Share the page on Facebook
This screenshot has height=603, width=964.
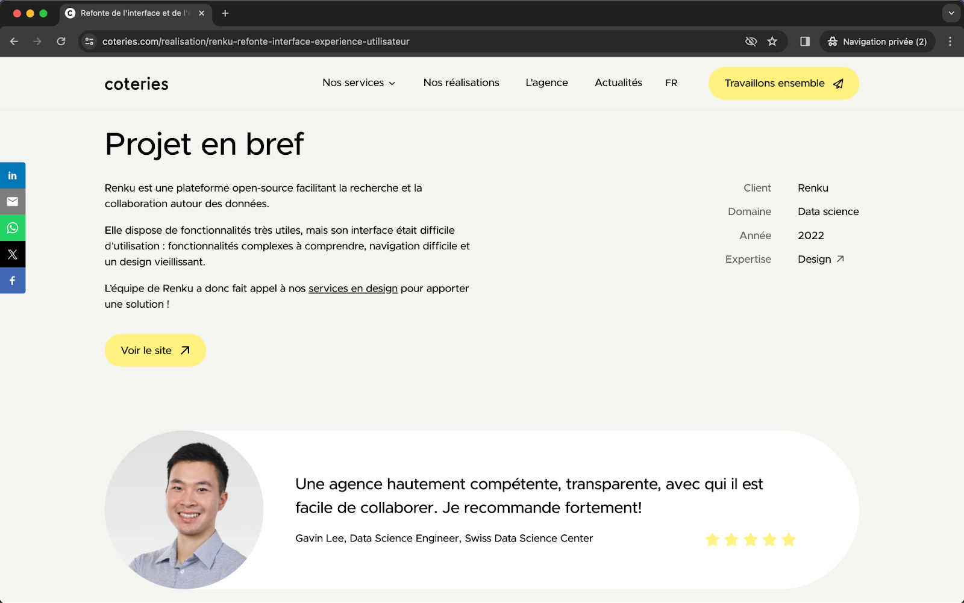(x=13, y=281)
